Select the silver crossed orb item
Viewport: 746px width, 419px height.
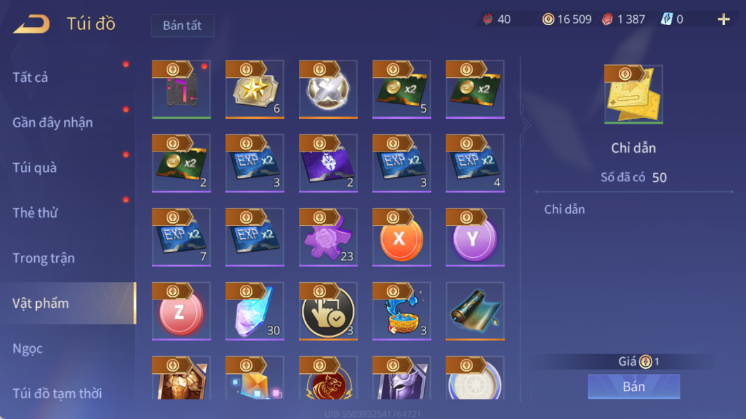(x=328, y=90)
